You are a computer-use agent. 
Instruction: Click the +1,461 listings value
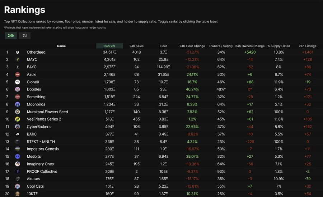308,52
